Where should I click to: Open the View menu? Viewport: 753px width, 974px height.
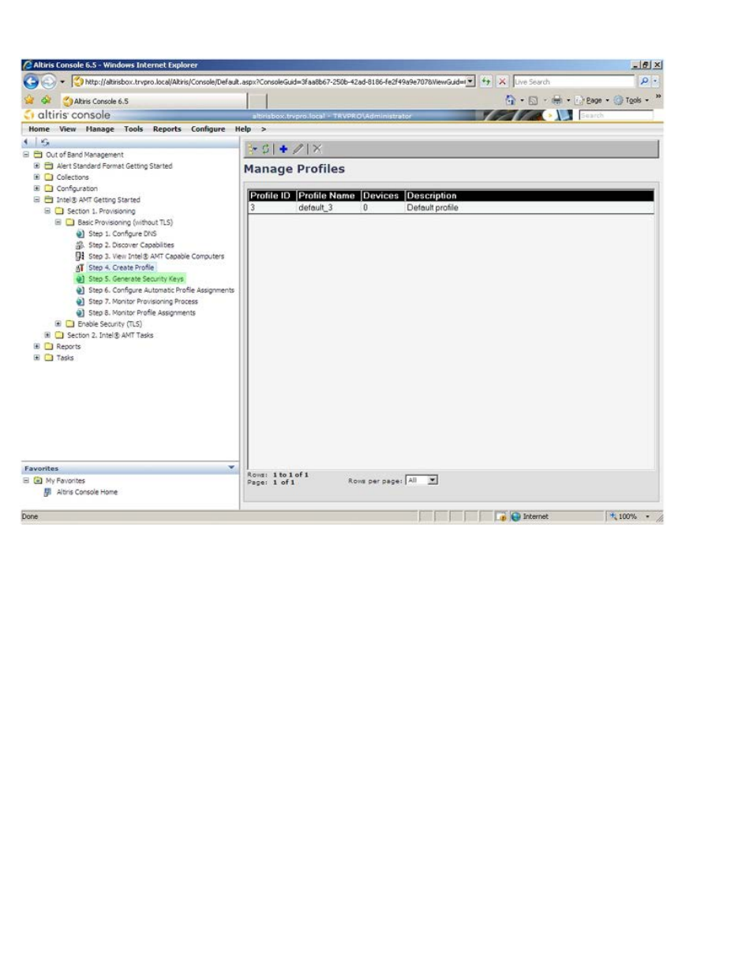pos(68,129)
